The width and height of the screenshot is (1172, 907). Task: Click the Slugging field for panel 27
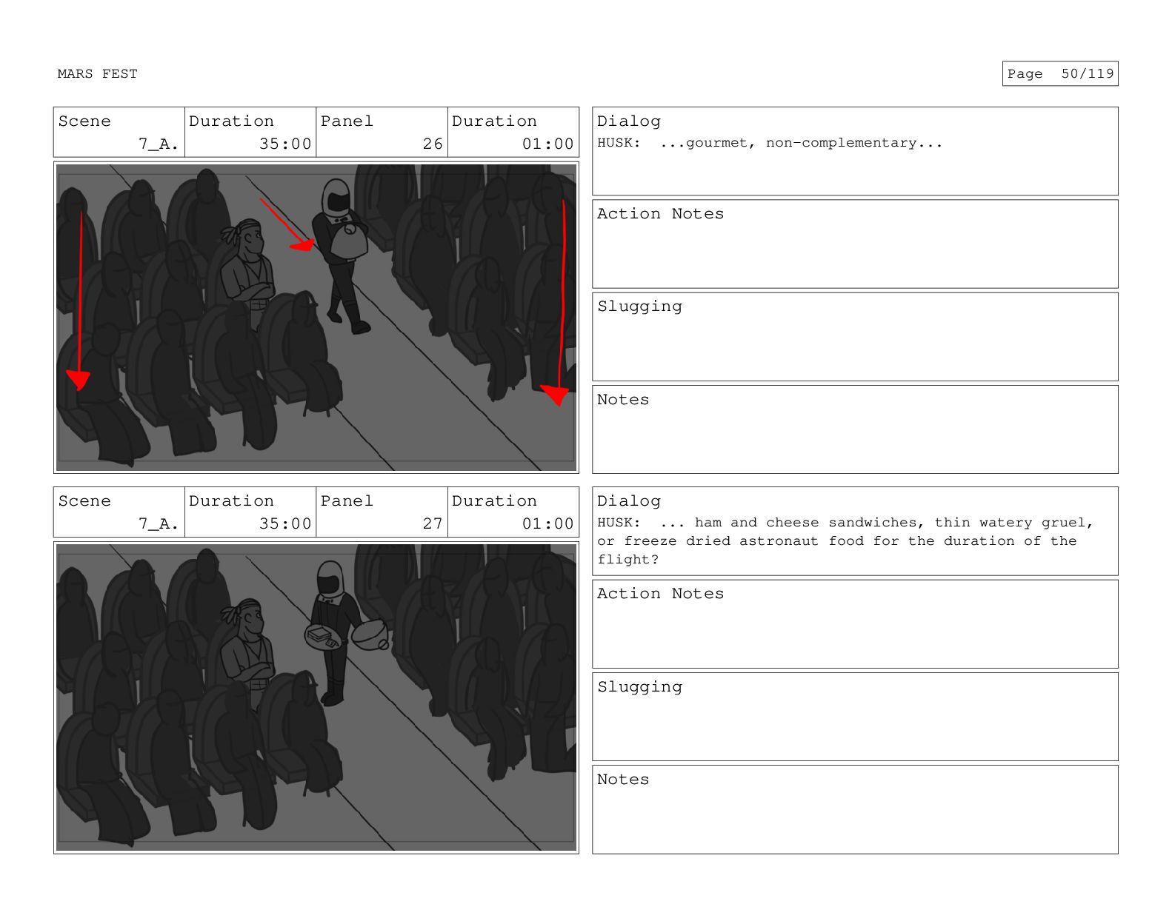pyautogui.click(x=855, y=717)
